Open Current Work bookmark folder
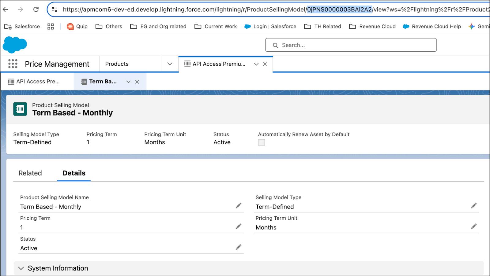This screenshot has width=490, height=276. pyautogui.click(x=216, y=27)
